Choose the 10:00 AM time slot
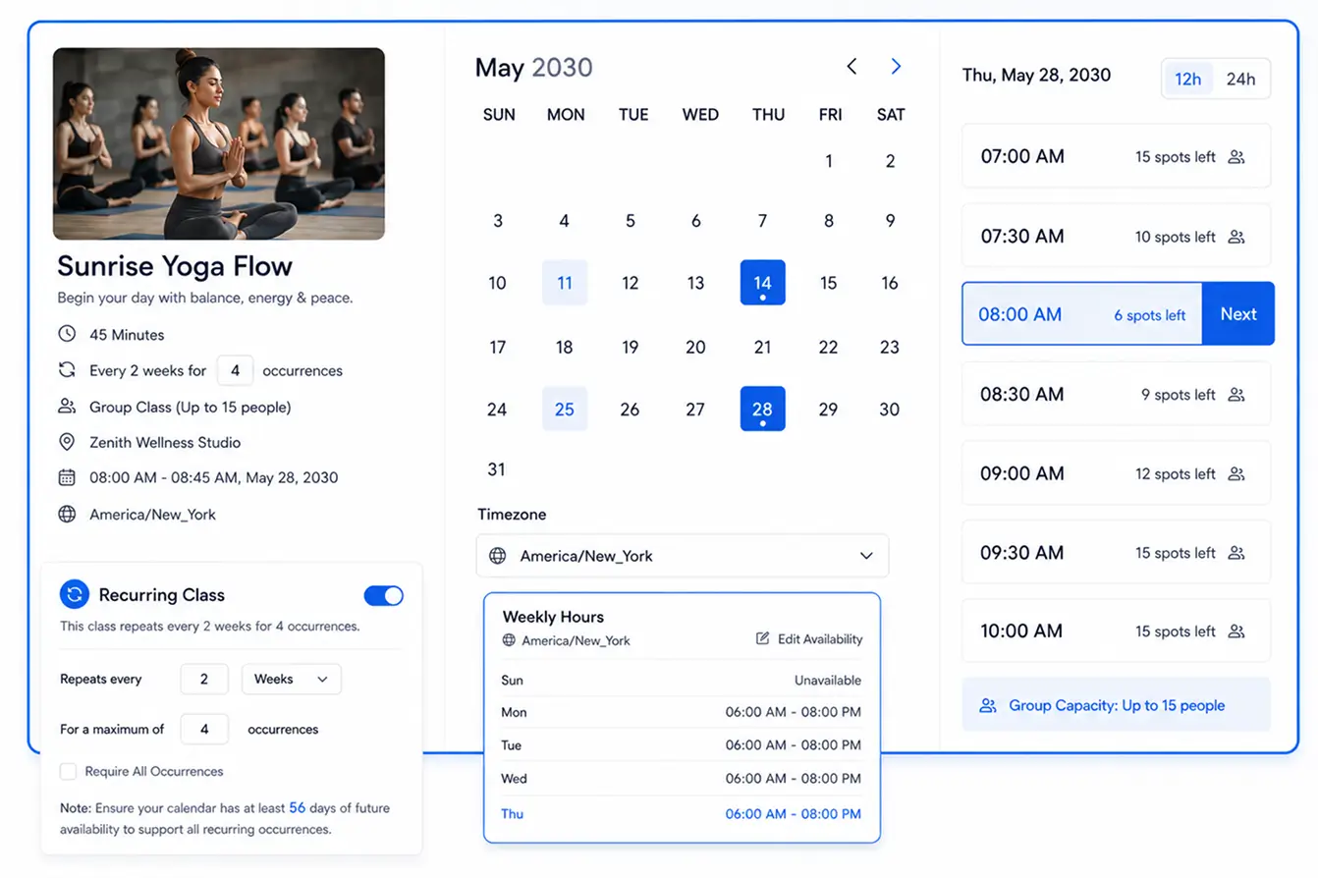 coord(1116,631)
